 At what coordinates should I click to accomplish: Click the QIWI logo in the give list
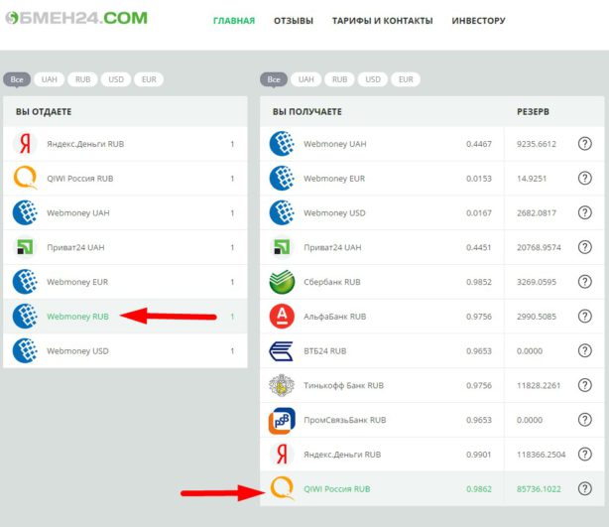pos(25,179)
